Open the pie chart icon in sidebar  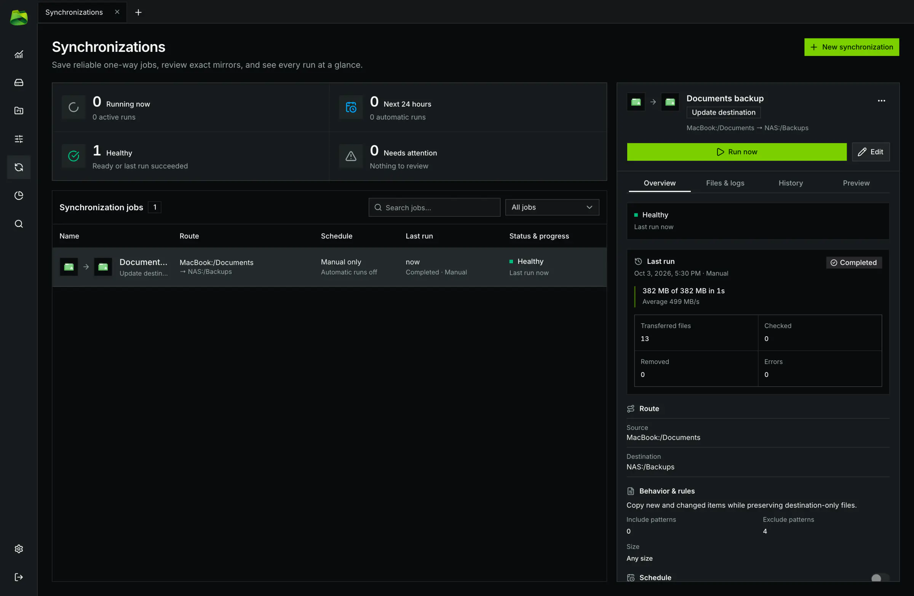tap(19, 195)
